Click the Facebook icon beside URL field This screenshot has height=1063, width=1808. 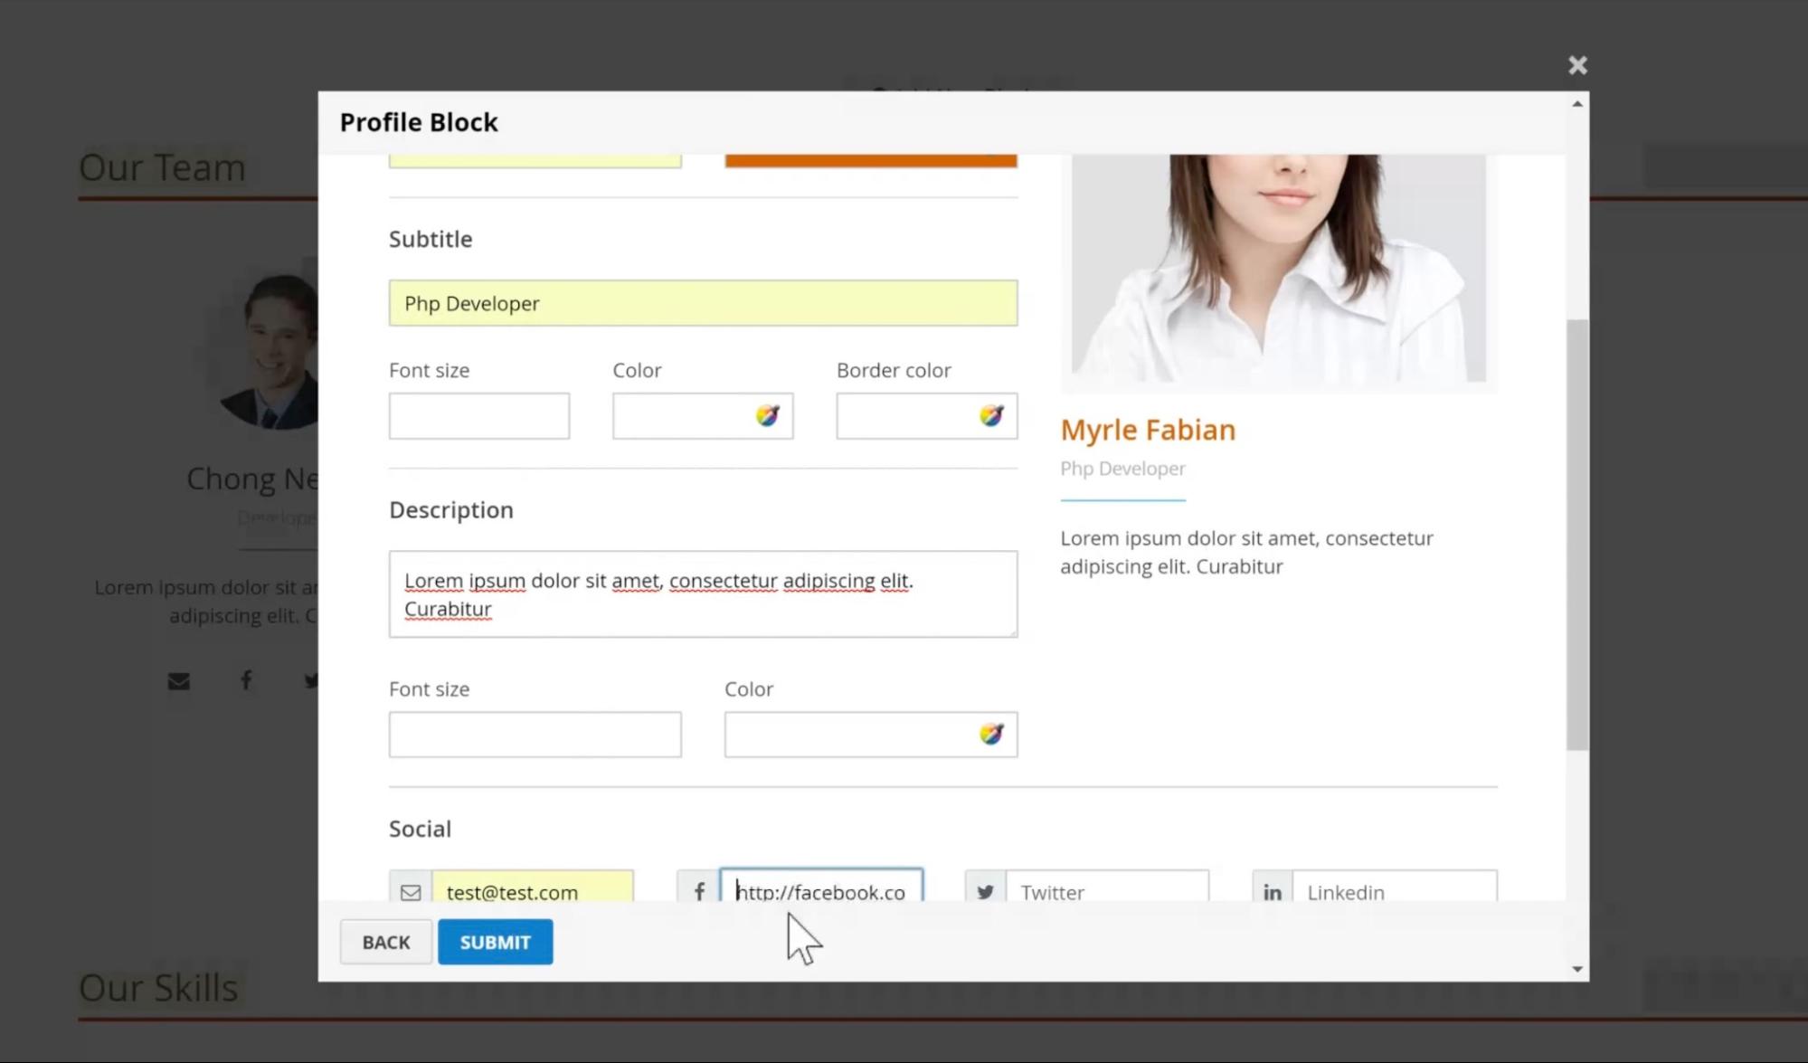coord(698,890)
